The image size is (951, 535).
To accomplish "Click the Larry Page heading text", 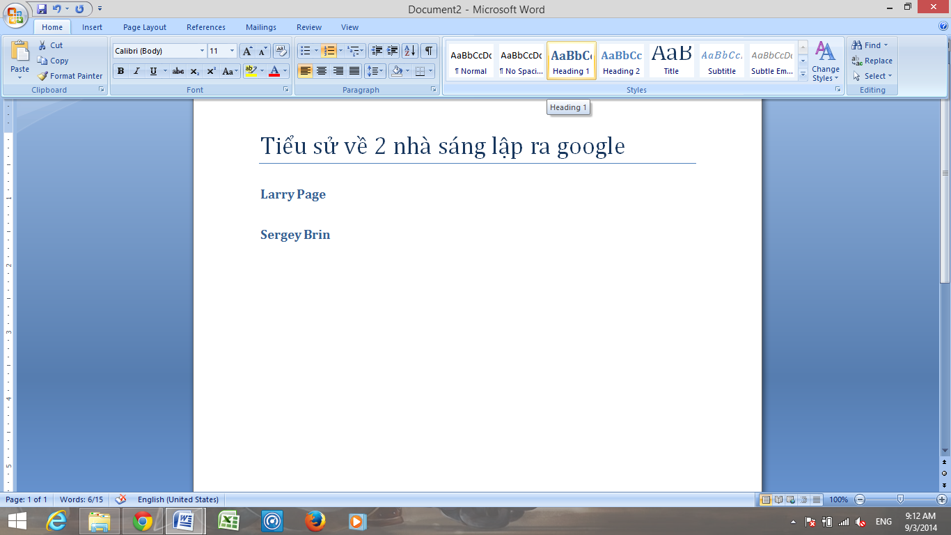I will pos(293,194).
